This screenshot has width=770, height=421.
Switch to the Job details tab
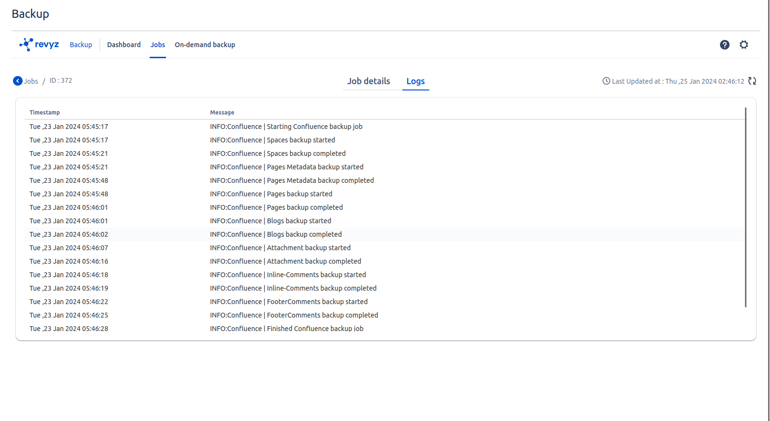pos(369,81)
